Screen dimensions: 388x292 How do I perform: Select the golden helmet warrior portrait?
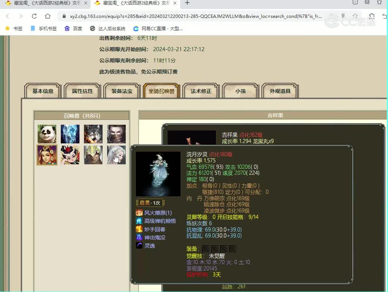pos(93,155)
